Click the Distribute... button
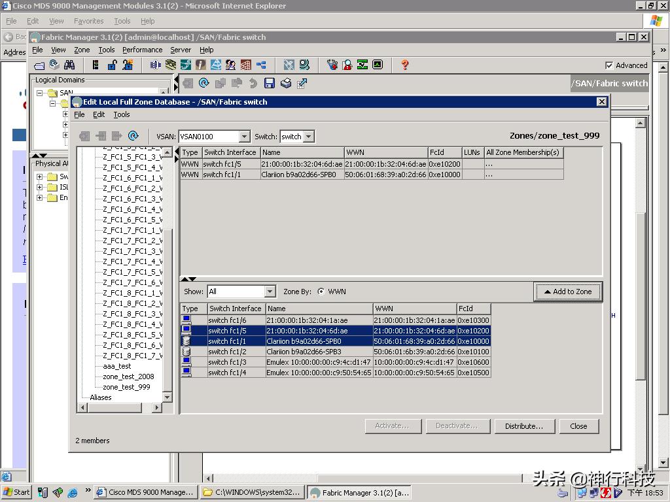This screenshot has height=502, width=670. coord(523,426)
